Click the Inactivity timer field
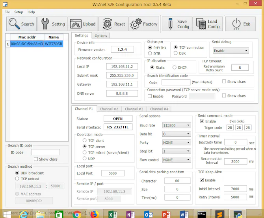Viewport: 264px width, 218px height. point(236,142)
